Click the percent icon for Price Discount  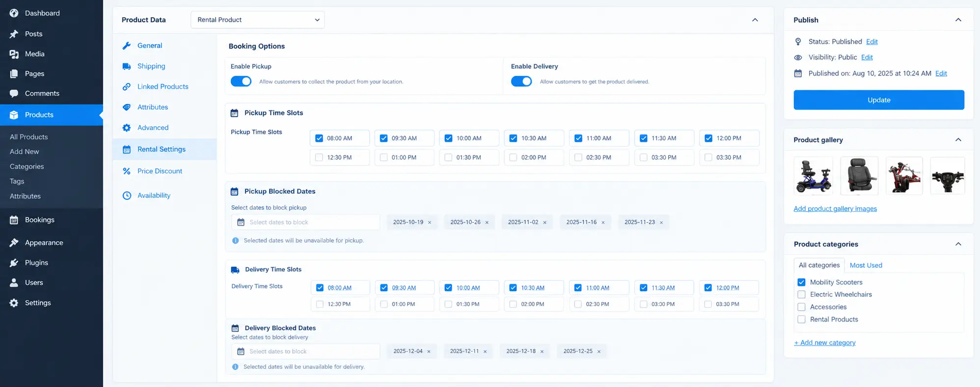127,171
